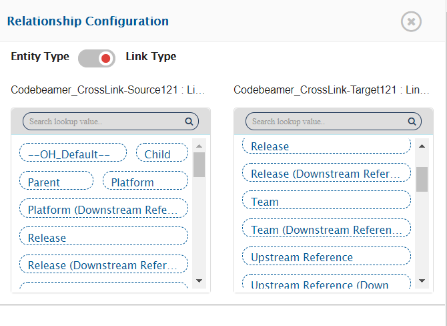Select Release (Downstream Reference) in source list
Viewport: 447px width, 326px height.
(103, 265)
